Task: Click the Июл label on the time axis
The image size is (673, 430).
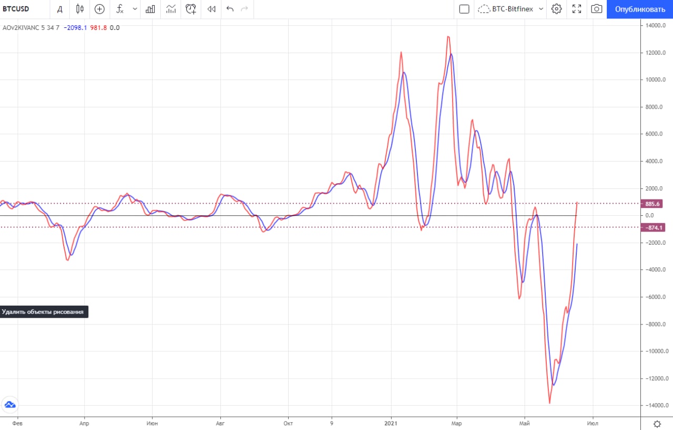Action: pyautogui.click(x=592, y=422)
